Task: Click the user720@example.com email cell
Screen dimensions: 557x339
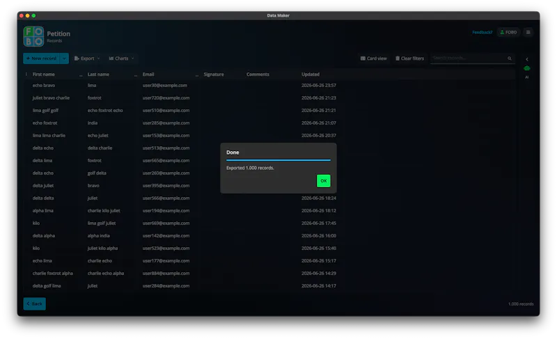Action: coord(166,97)
